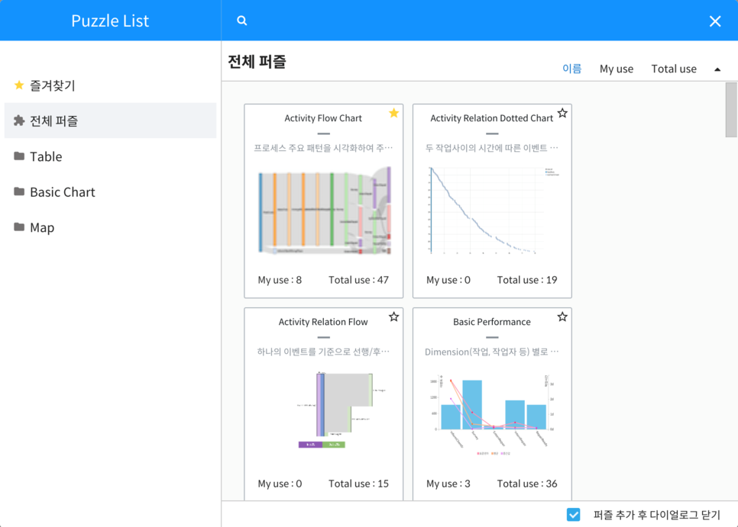Favorite Activity Relation Dotted Chart star

click(x=562, y=114)
